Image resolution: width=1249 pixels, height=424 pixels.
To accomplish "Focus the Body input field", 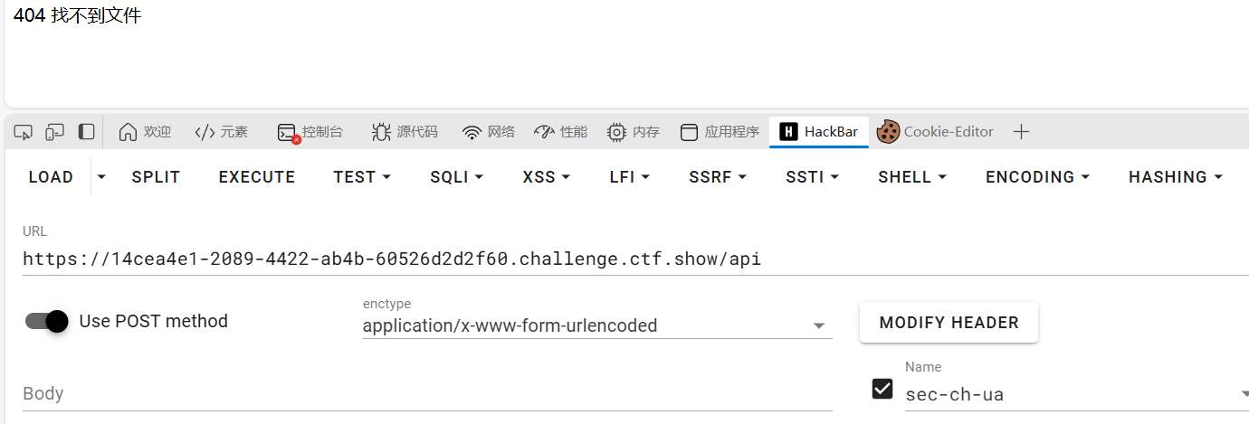I will (x=427, y=394).
